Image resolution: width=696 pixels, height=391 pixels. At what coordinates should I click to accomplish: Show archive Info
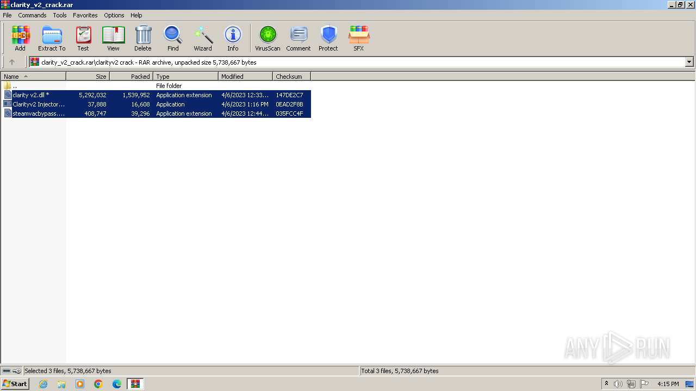[233, 38]
